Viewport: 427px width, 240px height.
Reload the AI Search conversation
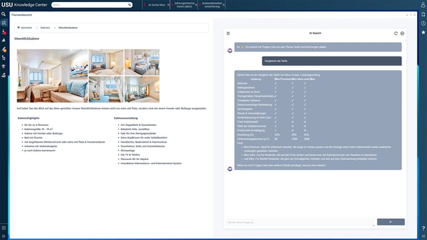(396, 33)
